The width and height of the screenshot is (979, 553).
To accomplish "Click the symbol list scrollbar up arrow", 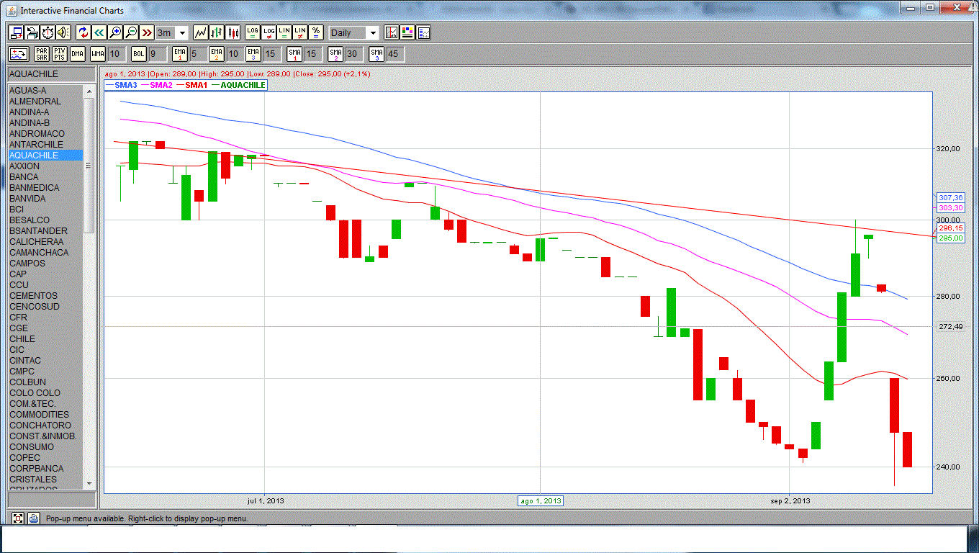I will [x=89, y=91].
